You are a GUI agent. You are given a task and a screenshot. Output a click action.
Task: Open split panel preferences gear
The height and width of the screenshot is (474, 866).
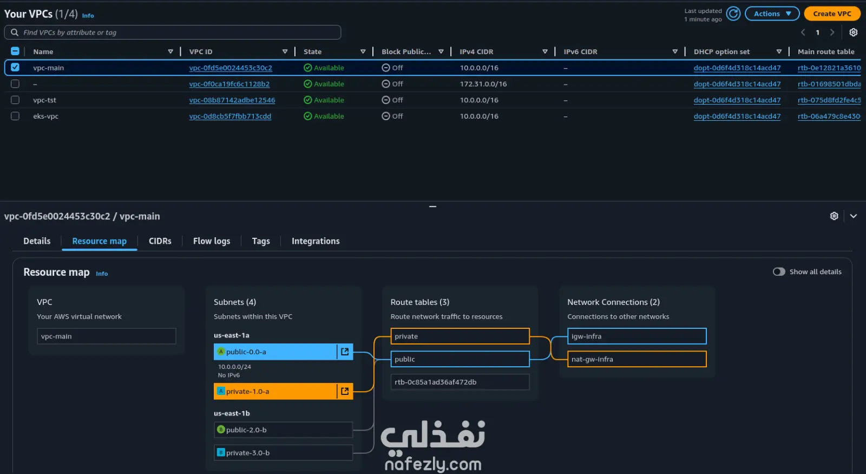tap(834, 216)
